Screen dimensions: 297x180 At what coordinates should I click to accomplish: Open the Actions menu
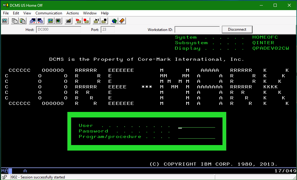click(x=73, y=13)
